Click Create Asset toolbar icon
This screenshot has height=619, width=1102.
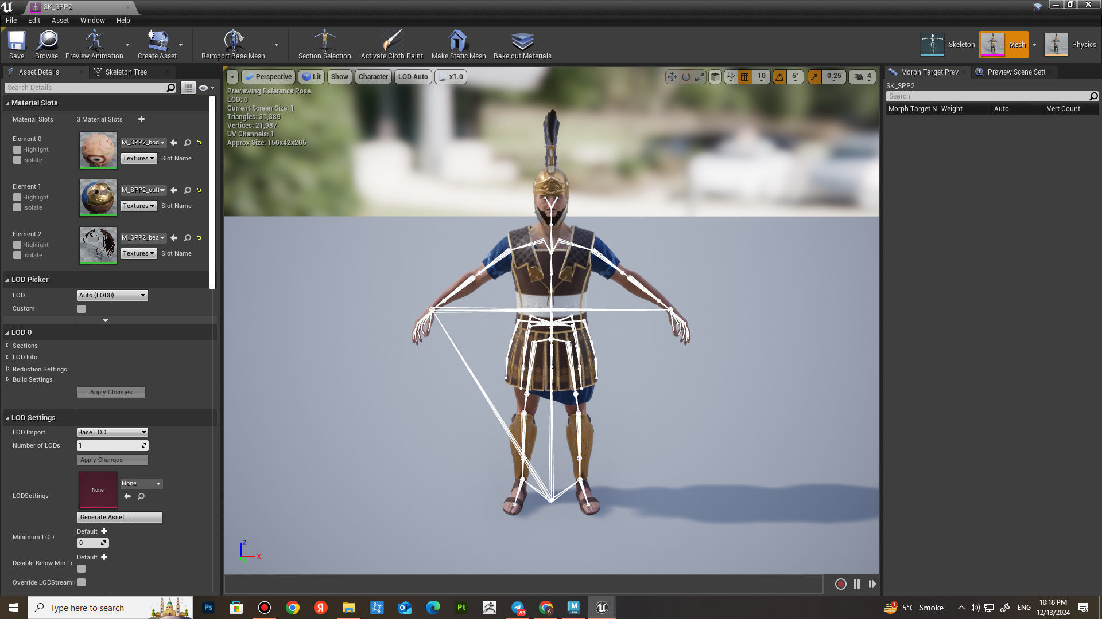pyautogui.click(x=157, y=45)
